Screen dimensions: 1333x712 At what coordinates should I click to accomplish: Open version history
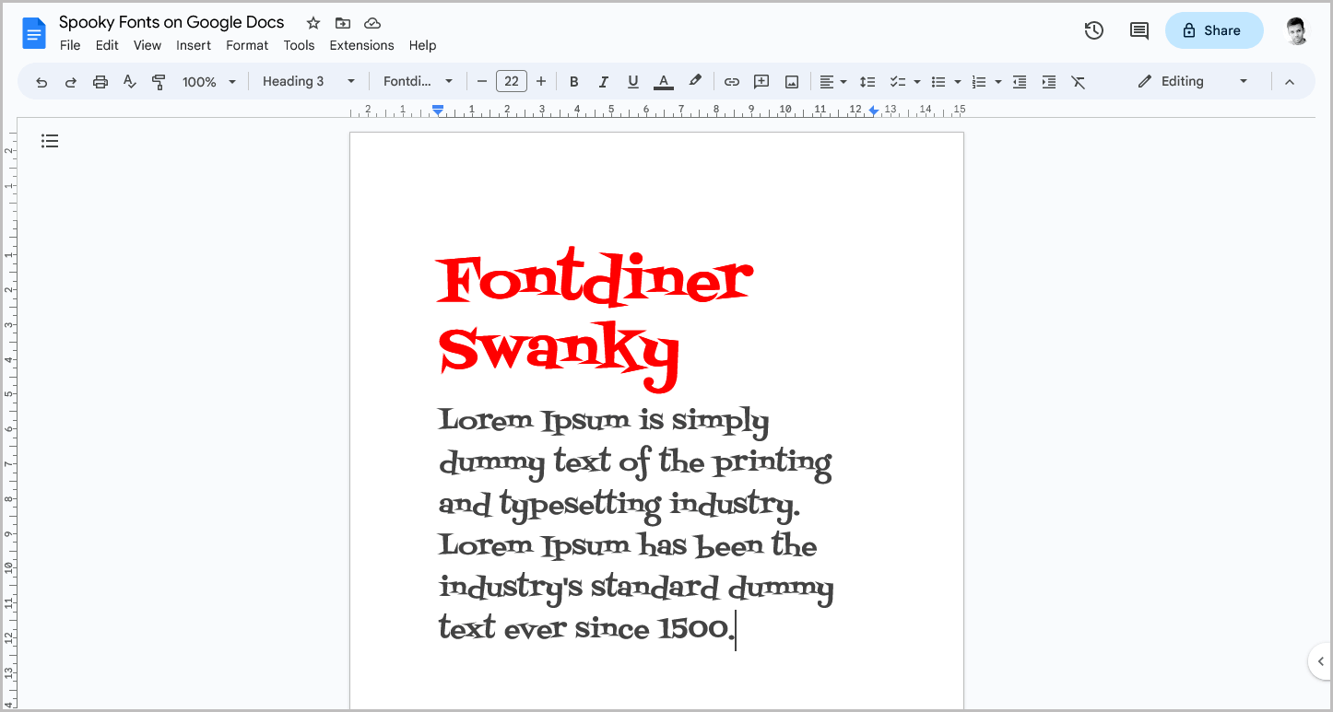[x=1093, y=30]
